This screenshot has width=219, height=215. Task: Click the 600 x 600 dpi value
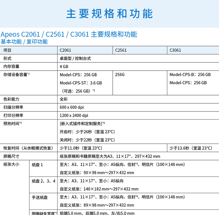point(72,107)
